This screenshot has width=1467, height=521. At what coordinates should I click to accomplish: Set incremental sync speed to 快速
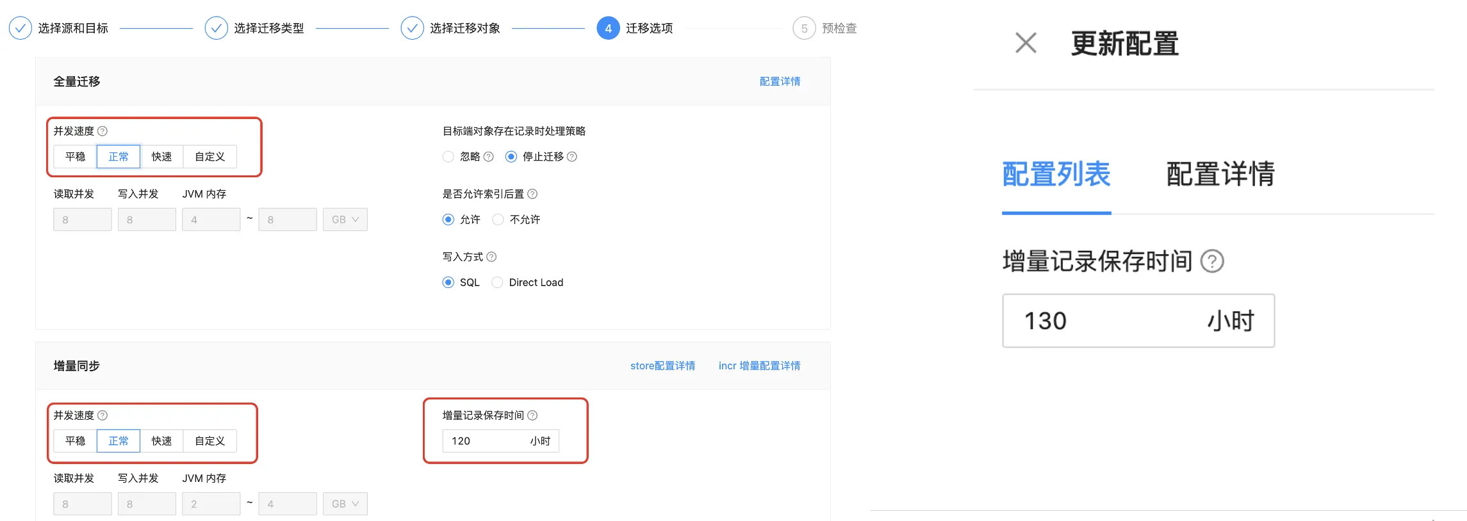[161, 441]
